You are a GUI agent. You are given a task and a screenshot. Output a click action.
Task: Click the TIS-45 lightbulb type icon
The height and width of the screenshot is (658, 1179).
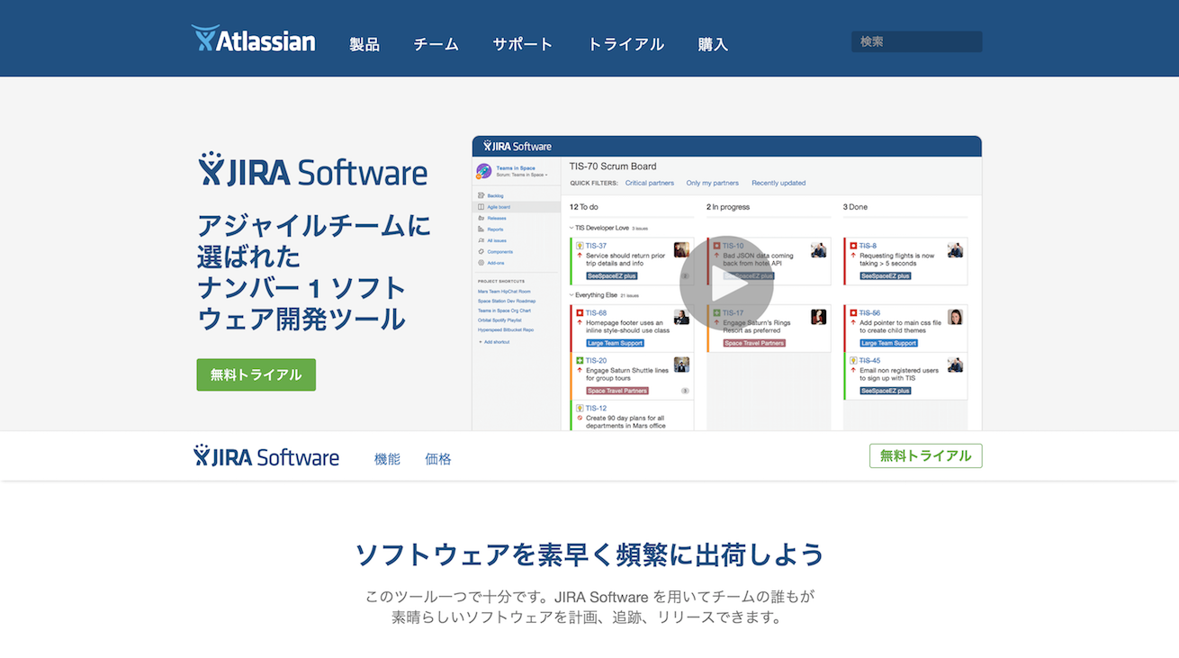click(x=853, y=360)
